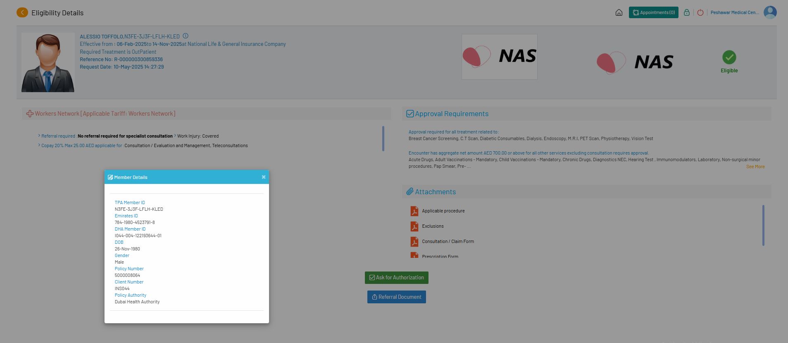The height and width of the screenshot is (343, 788).
Task: Click the green lock icon in the header
Action: [686, 12]
